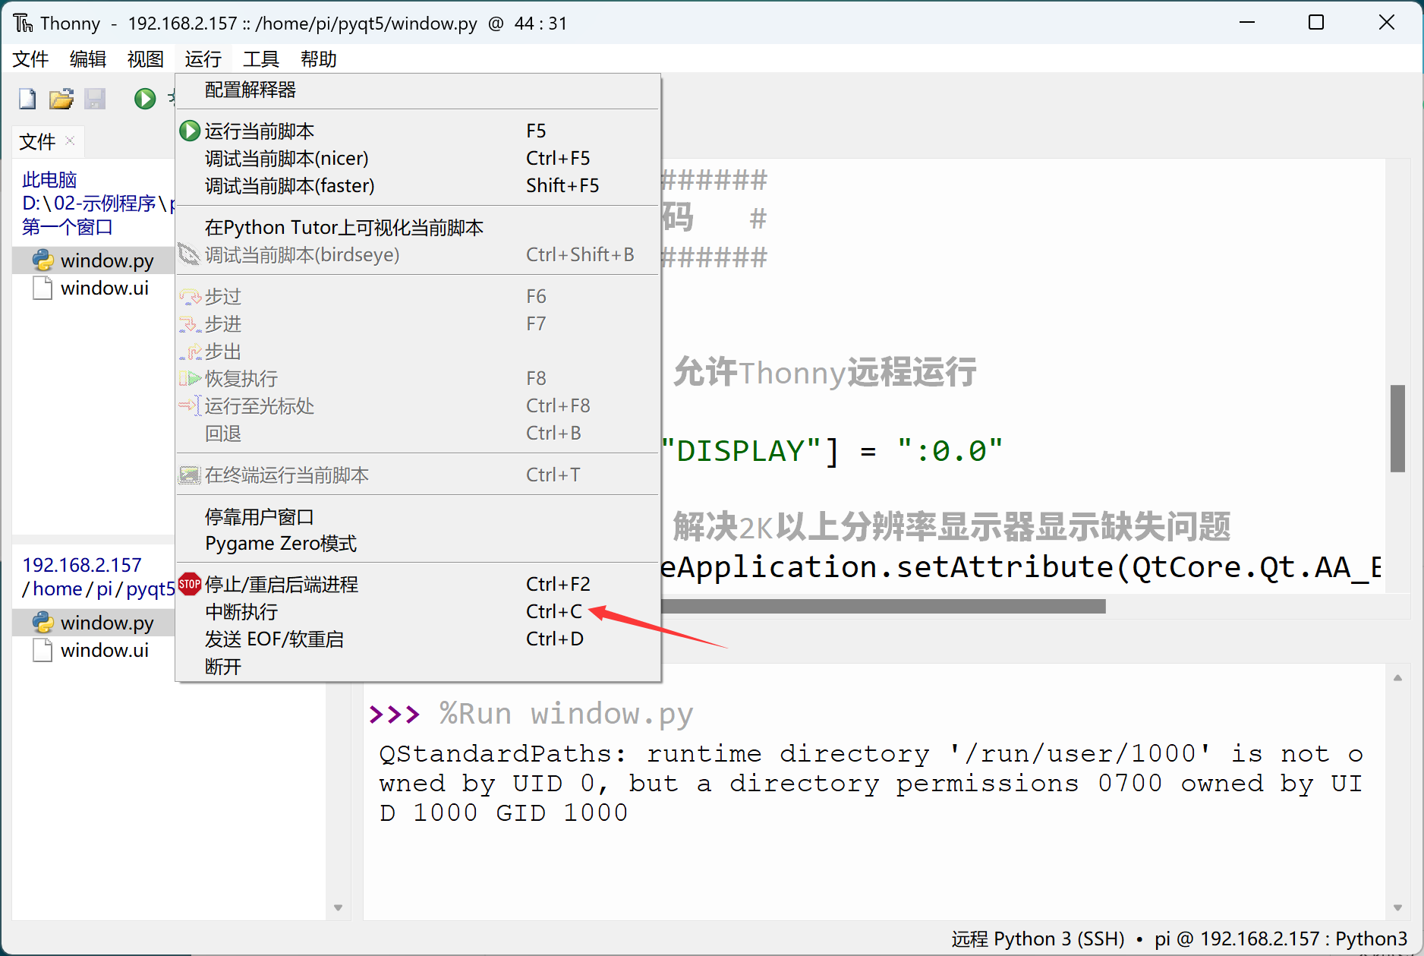Click the pi path segment link
Screen dimensions: 1424x956
point(104,588)
